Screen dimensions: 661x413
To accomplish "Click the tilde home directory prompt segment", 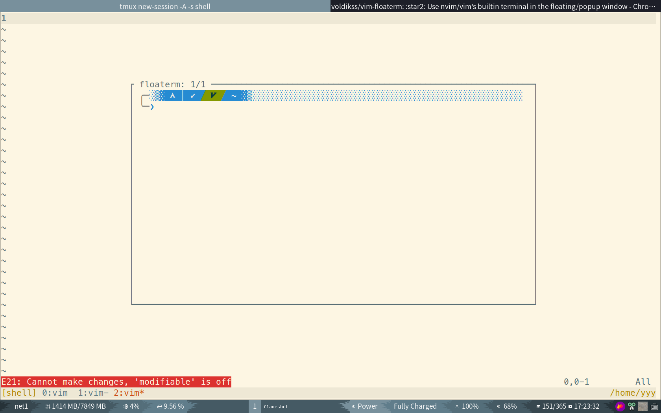I will click(234, 96).
